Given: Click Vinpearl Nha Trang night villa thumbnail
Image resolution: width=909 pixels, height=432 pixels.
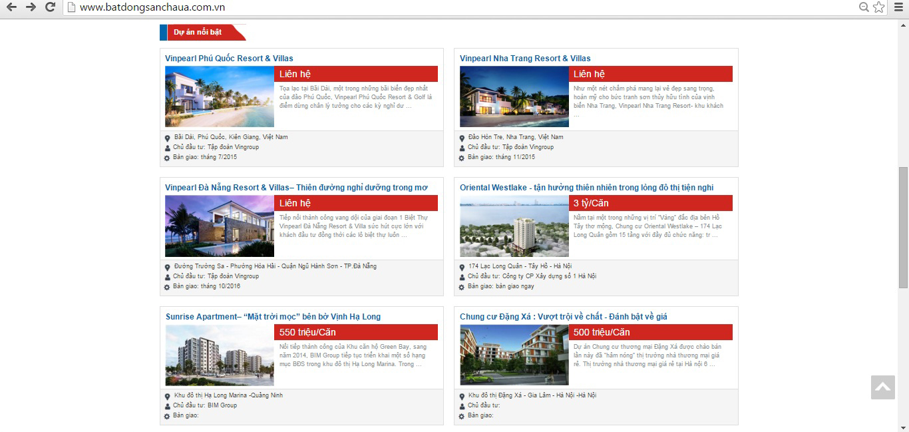Looking at the screenshot, I should click(x=514, y=97).
